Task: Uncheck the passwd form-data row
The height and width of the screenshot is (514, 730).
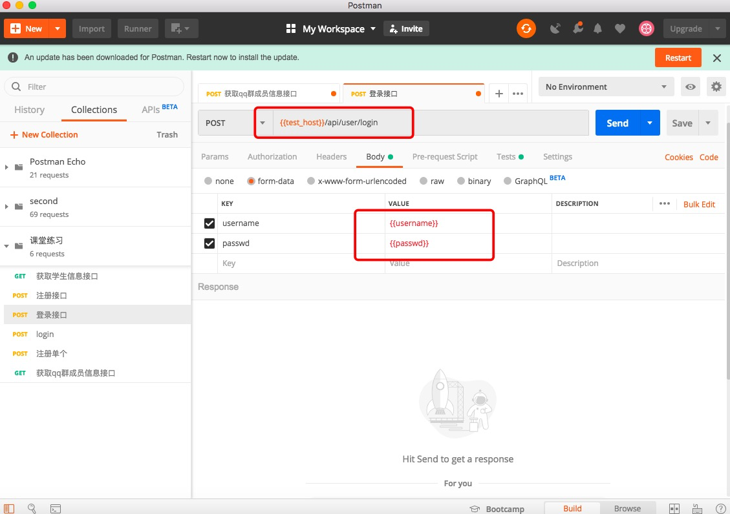Action: point(209,243)
